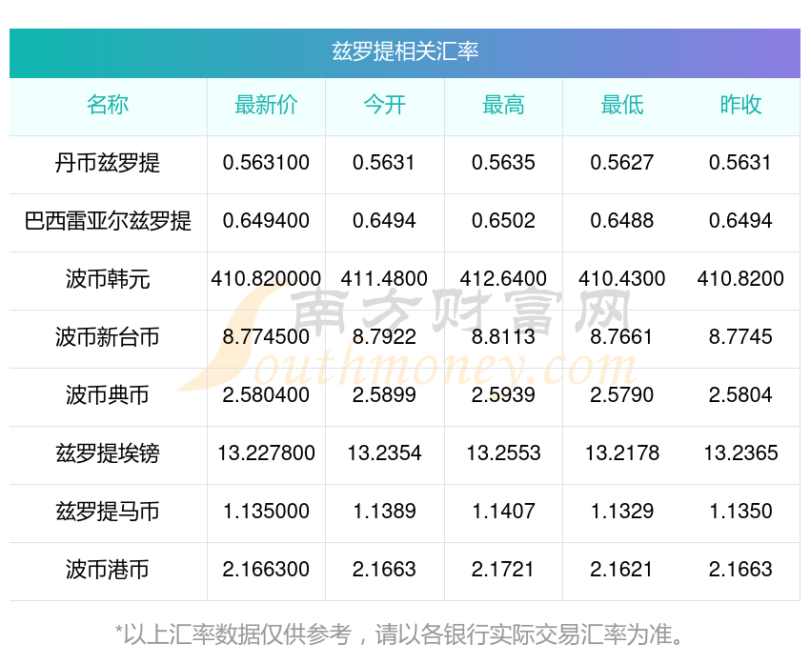This screenshot has width=810, height=664.
Task: Select the 今开 column header
Action: [x=384, y=105]
